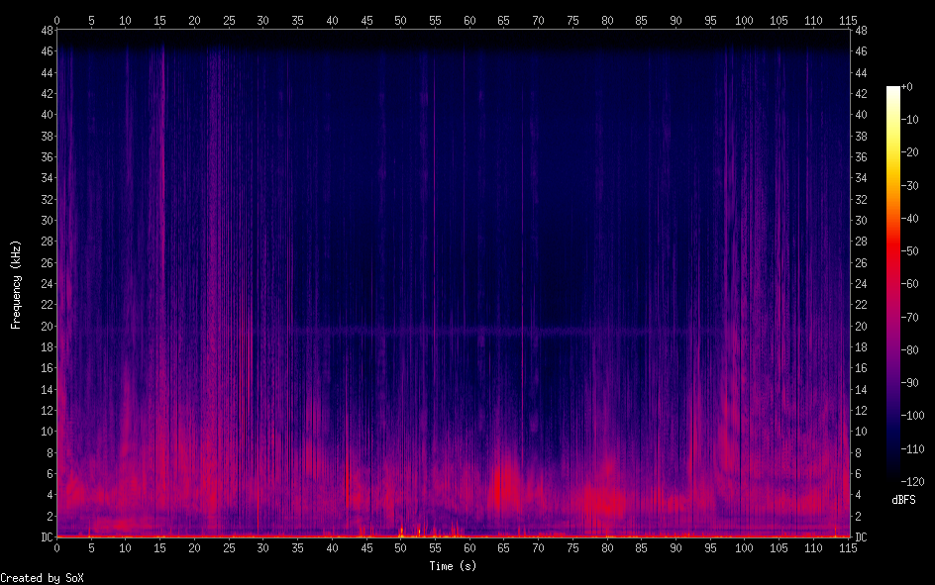The image size is (935, 585).
Task: Select the 90 second tick on top axis
Action: click(675, 20)
